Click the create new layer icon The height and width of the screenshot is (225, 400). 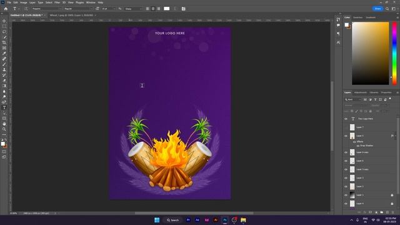tap(387, 212)
